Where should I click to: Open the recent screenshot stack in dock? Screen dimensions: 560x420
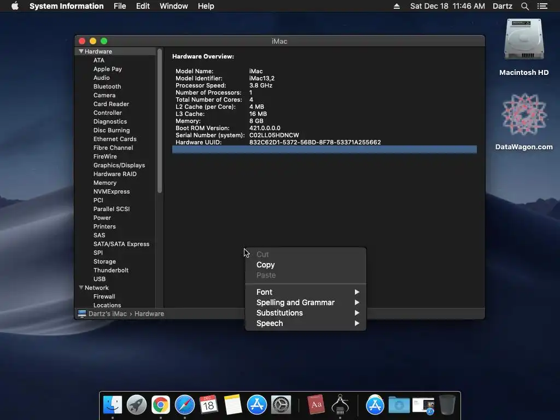point(423,405)
